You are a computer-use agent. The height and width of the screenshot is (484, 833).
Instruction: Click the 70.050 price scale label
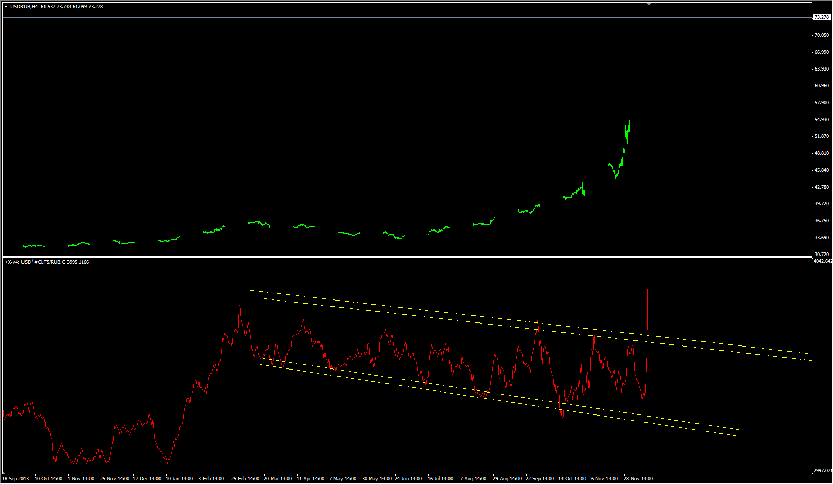point(821,35)
